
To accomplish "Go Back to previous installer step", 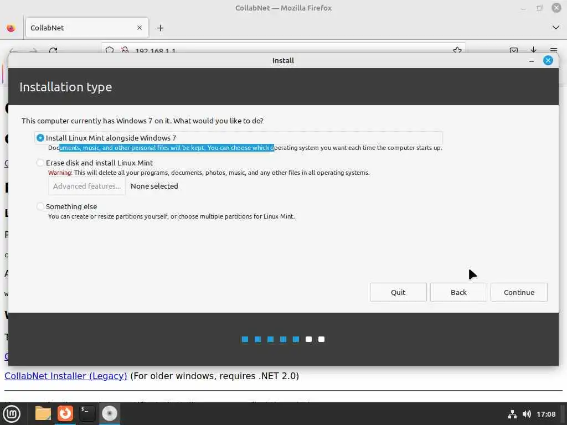I will pyautogui.click(x=458, y=292).
